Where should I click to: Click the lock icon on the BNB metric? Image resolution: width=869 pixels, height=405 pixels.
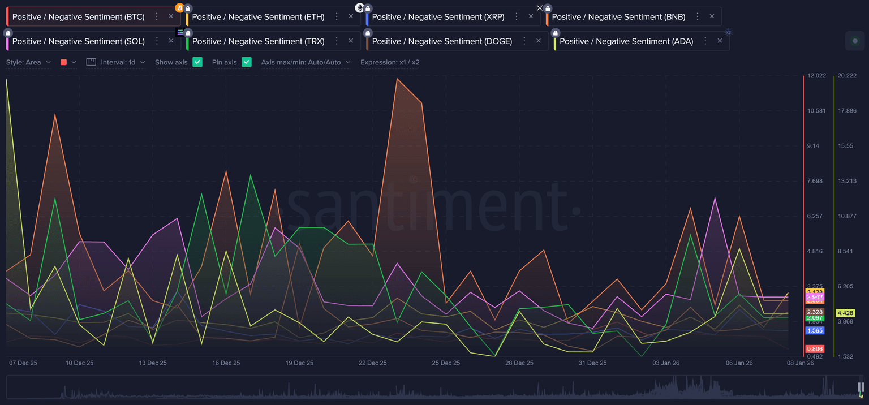point(548,8)
